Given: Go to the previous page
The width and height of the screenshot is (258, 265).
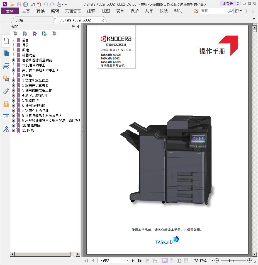Looking at the screenshot, I should point(93,261).
